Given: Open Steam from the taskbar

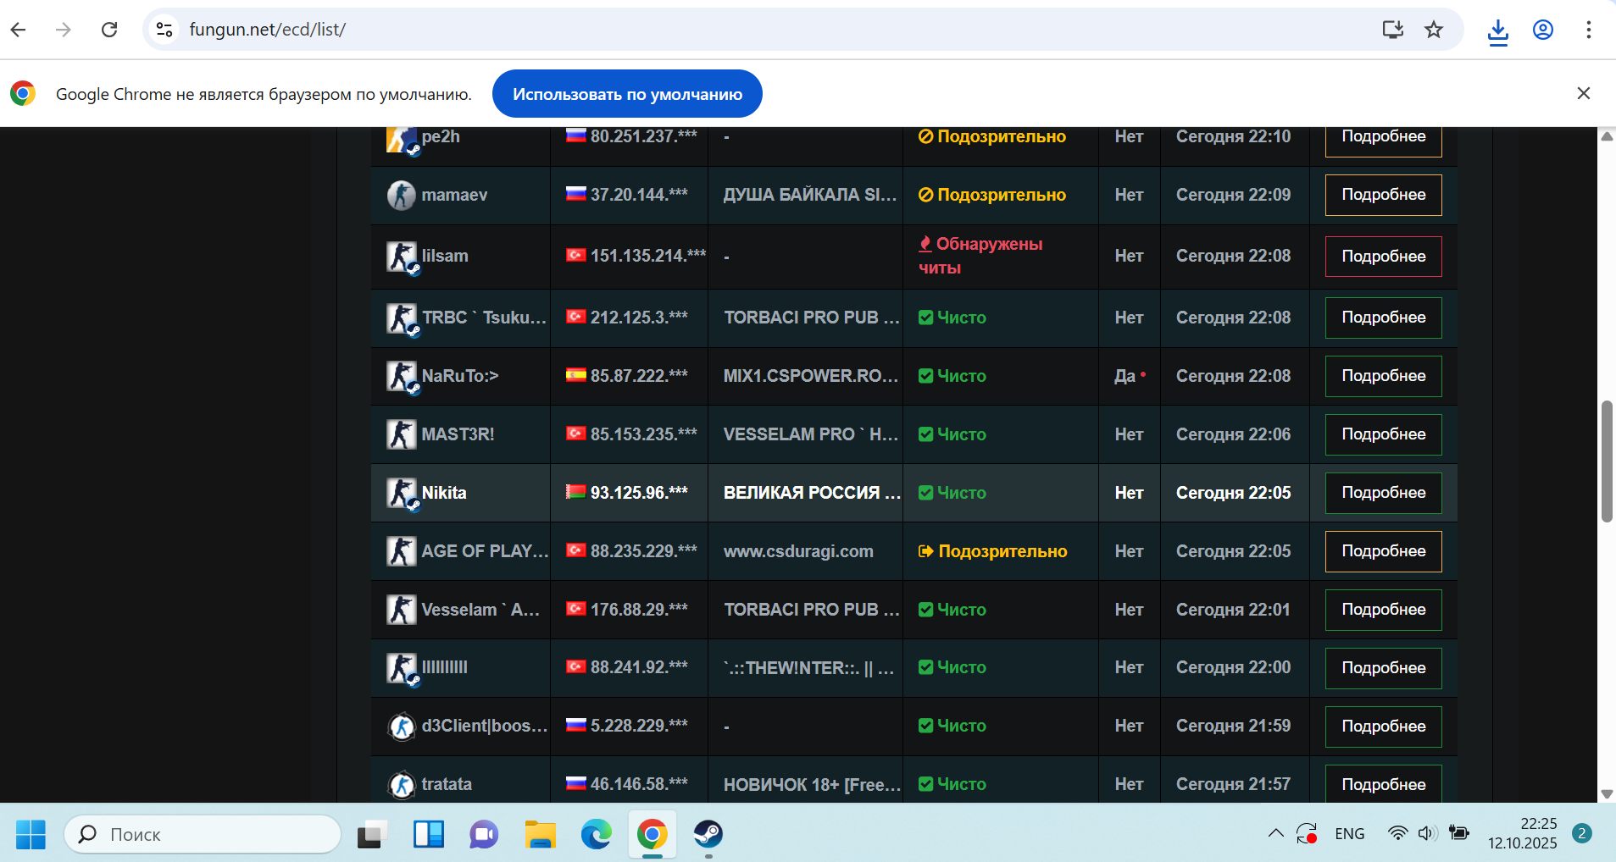Looking at the screenshot, I should (x=708, y=834).
